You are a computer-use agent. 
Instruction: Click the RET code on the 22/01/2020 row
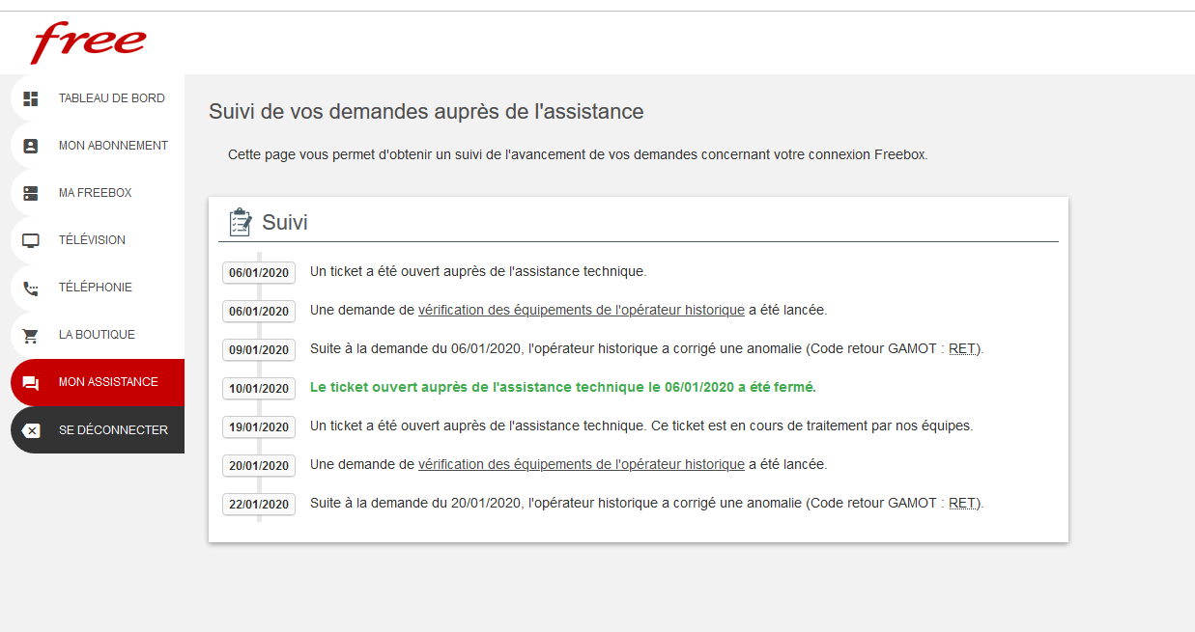962,503
